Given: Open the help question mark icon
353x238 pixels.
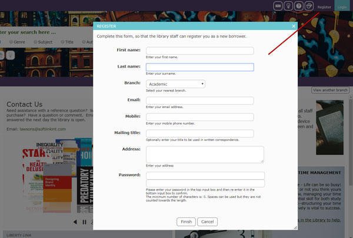Looking at the screenshot, I should point(299,6).
